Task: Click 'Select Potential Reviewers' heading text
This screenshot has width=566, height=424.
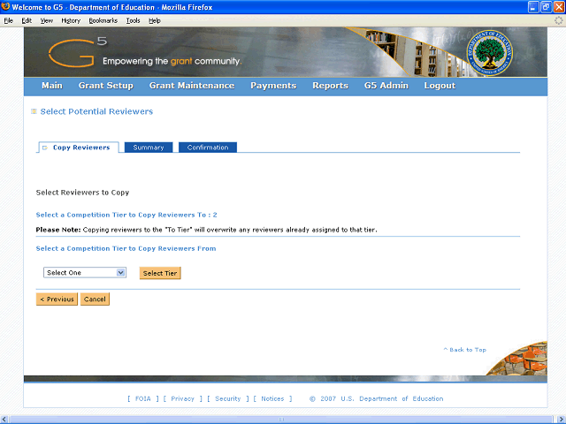Action: click(x=96, y=111)
